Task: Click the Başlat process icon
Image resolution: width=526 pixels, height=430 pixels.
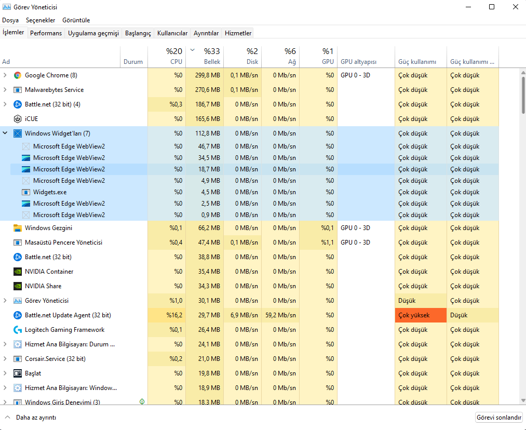Action: click(x=18, y=373)
